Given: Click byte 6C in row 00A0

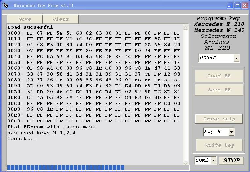Looking at the screenshot, I should coord(99,92).
